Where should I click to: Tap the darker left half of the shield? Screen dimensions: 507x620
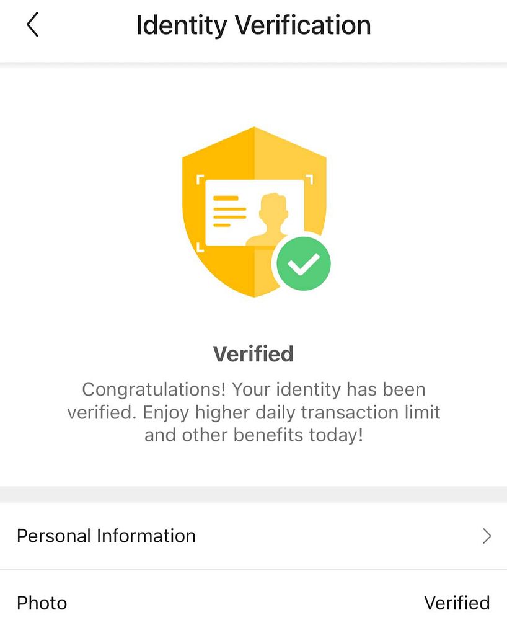[218, 212]
